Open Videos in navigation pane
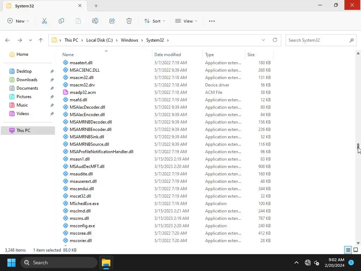This screenshot has width=361, height=271. (23, 114)
